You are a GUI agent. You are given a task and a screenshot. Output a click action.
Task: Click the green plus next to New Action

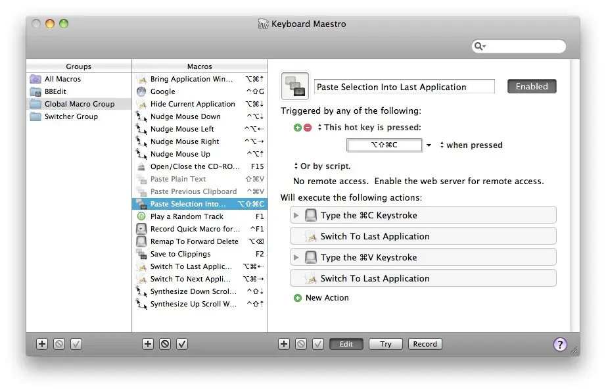coord(298,298)
